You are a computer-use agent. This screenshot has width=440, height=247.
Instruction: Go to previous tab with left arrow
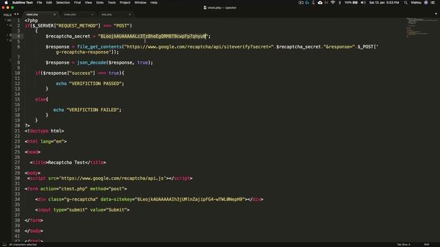click(x=15, y=14)
